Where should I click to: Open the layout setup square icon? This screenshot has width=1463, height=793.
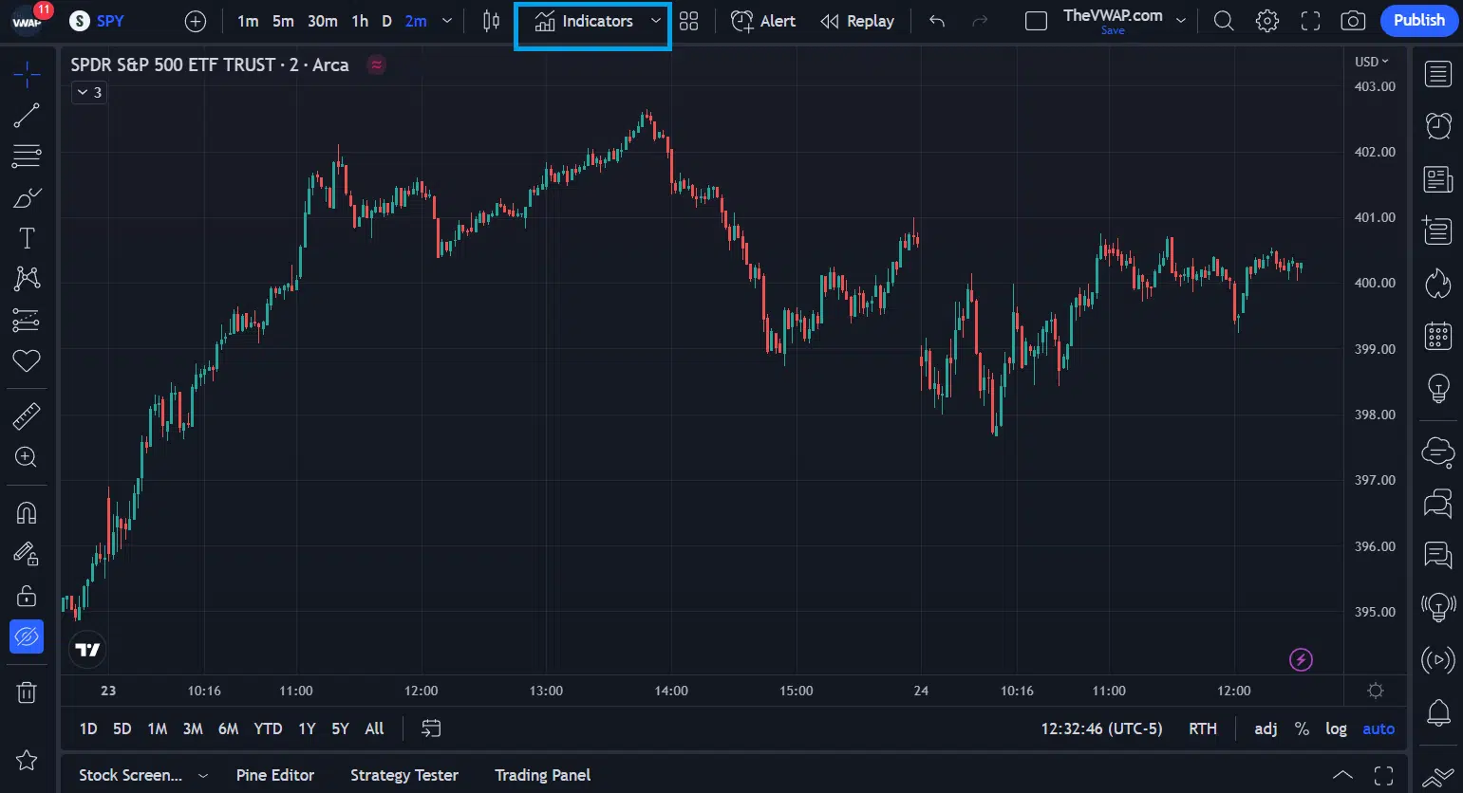pos(1037,21)
